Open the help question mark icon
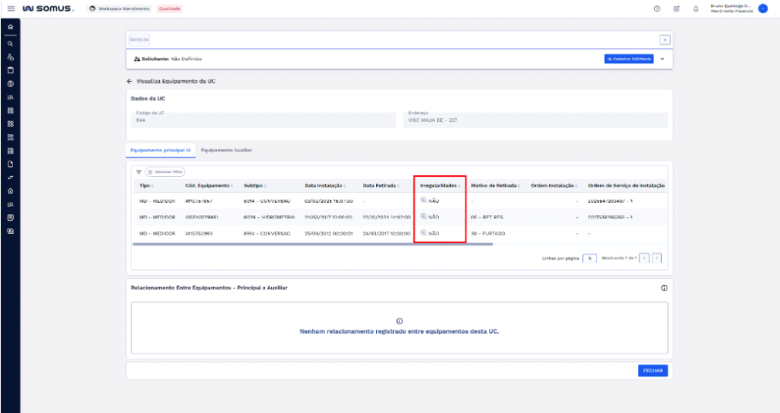This screenshot has width=780, height=413. pos(656,8)
